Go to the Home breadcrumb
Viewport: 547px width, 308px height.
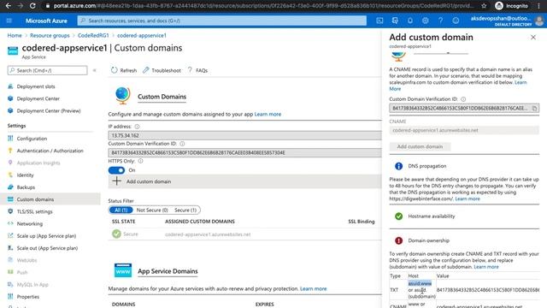(15, 35)
